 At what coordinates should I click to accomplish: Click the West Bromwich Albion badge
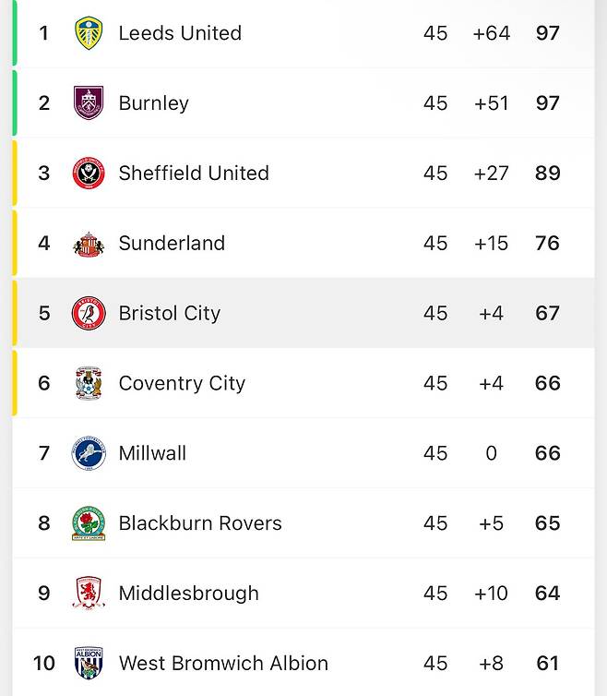(x=89, y=663)
